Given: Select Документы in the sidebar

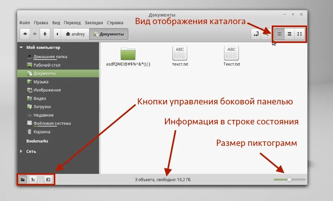Looking at the screenshot, I should click(x=58, y=73).
